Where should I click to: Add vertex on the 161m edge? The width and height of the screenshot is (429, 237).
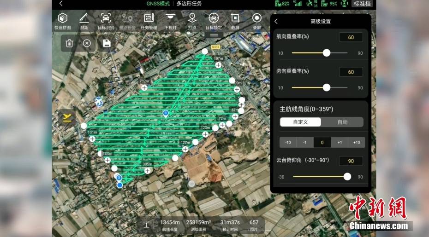[x=92, y=139]
